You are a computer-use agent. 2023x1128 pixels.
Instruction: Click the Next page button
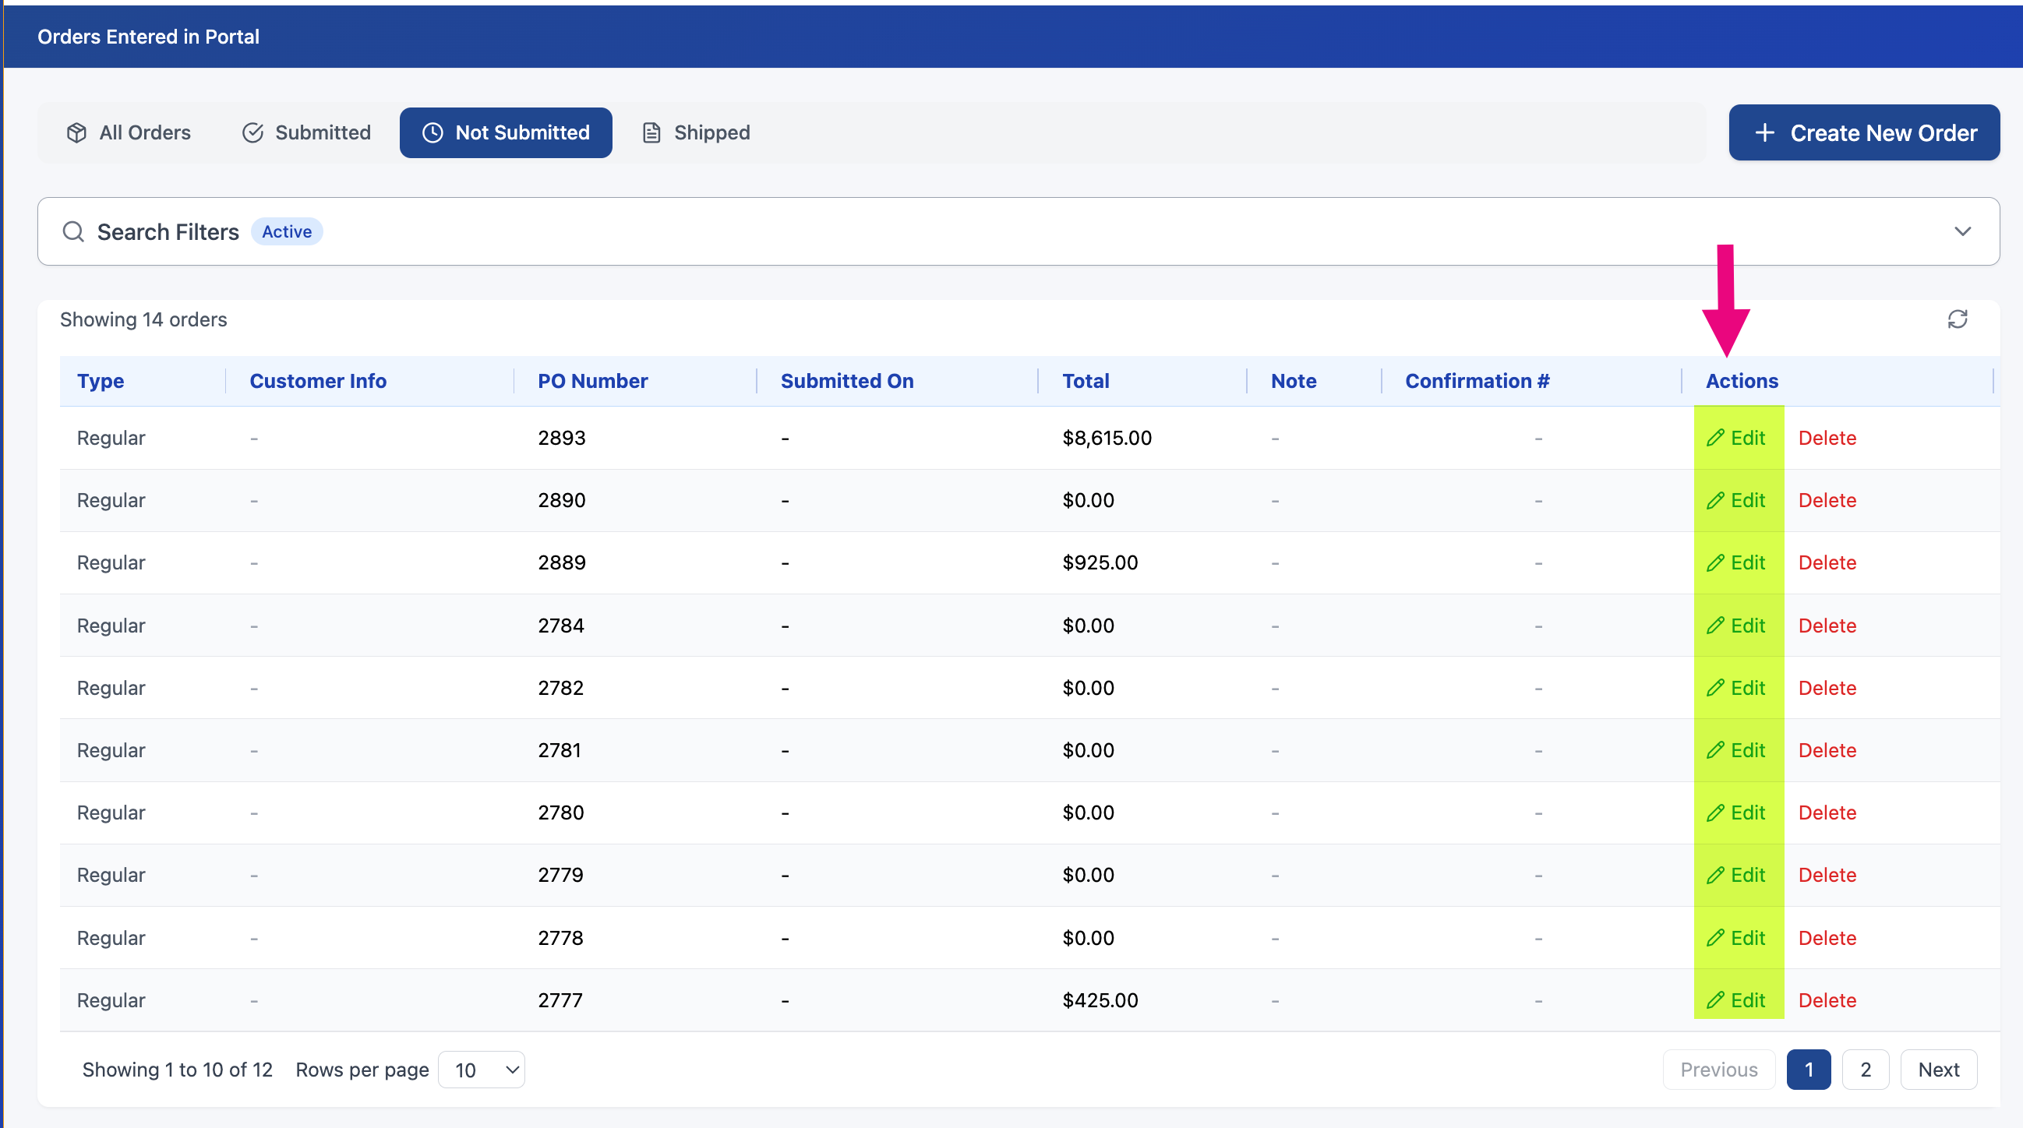tap(1938, 1070)
